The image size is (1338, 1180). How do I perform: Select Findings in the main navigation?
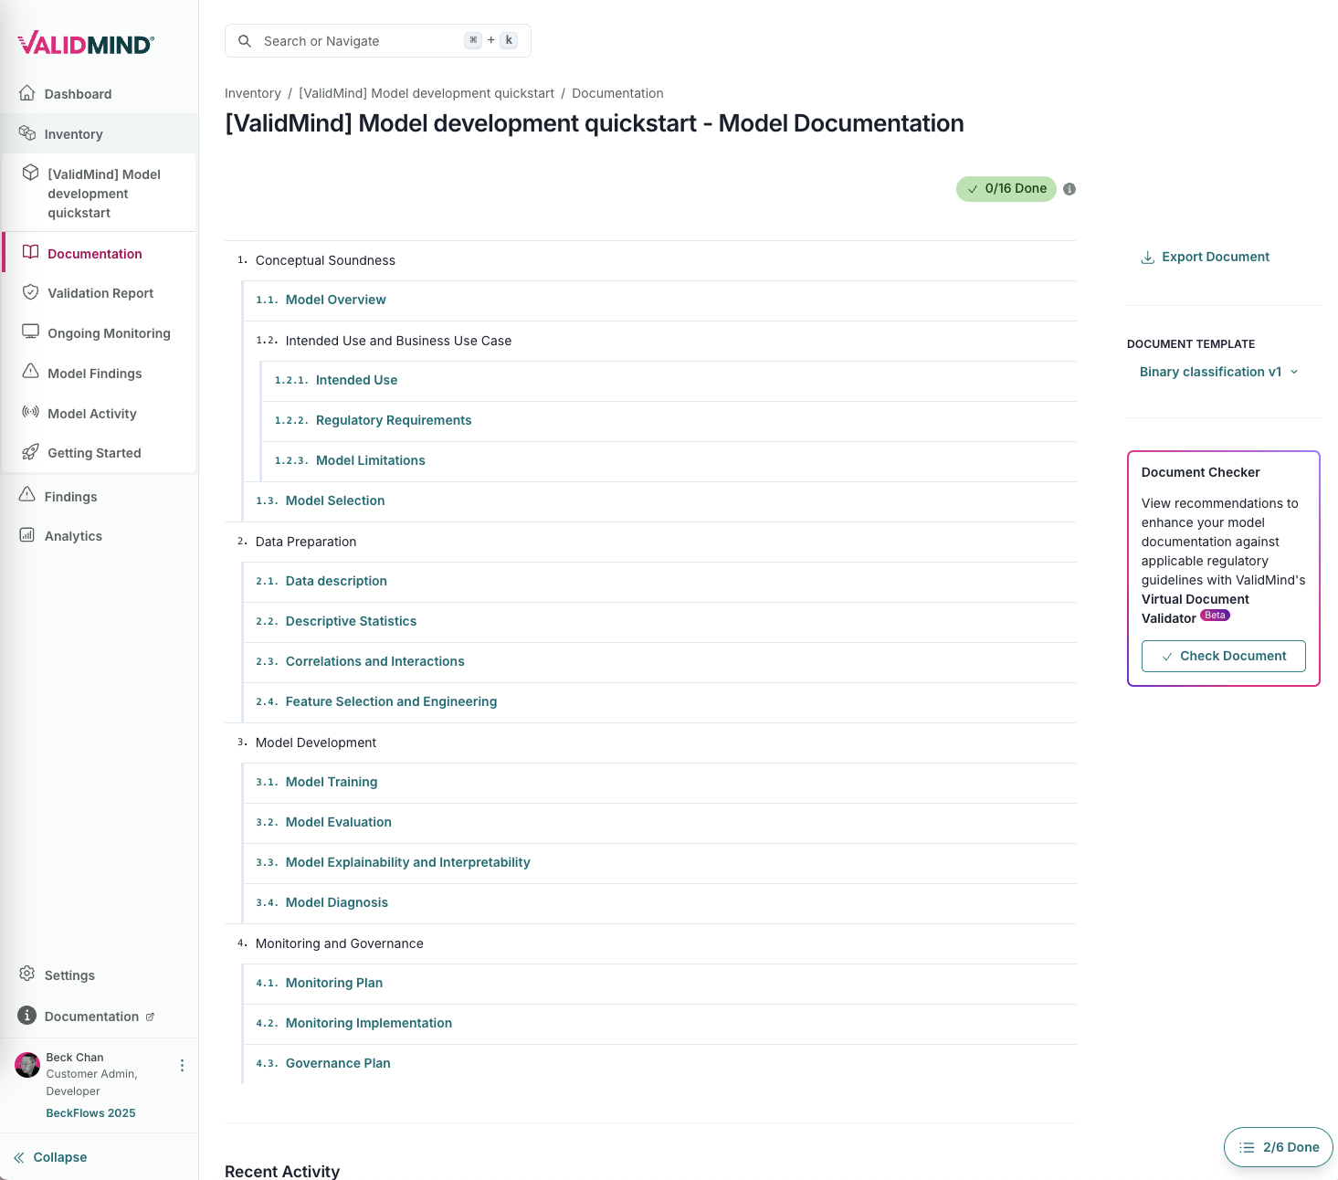70,497
